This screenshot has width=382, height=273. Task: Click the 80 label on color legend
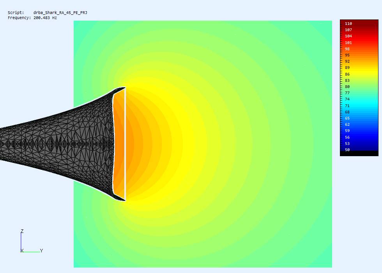pyautogui.click(x=347, y=86)
